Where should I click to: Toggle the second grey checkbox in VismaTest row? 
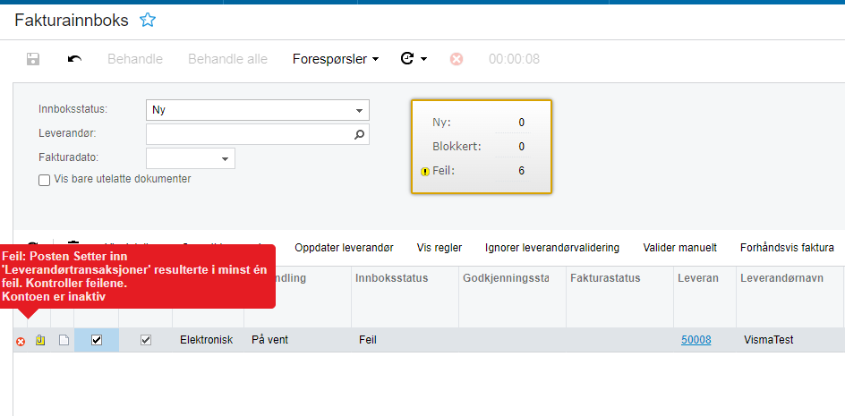(x=146, y=340)
